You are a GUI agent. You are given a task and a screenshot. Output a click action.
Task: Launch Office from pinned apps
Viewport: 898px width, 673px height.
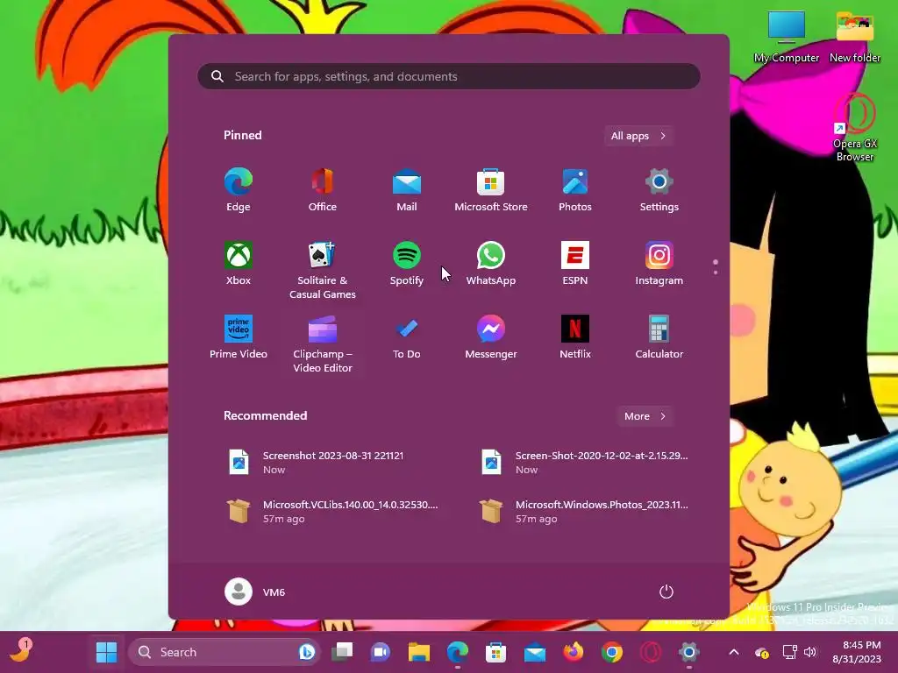pos(323,190)
